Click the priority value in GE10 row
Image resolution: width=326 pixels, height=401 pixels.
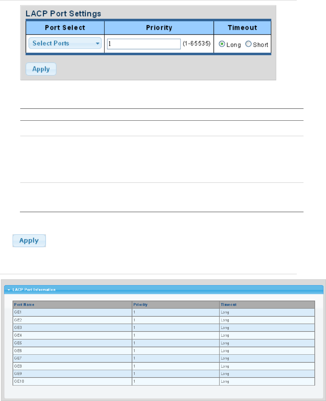[x=135, y=381]
